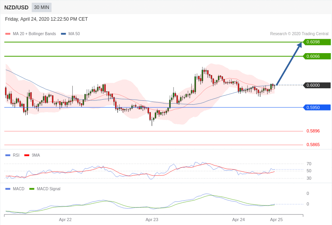
Task: Click the NZD/USD pair title
Action: click(16, 8)
